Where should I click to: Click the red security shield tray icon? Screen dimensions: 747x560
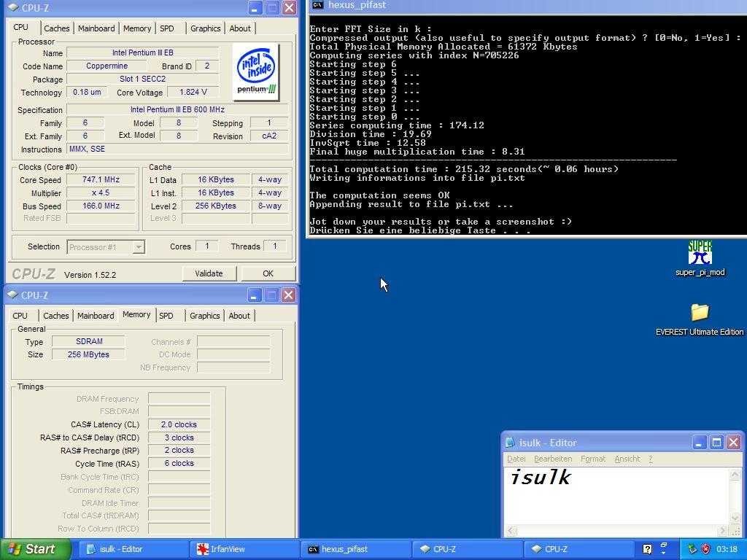[705, 549]
